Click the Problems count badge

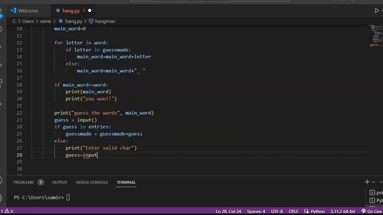pyautogui.click(x=41, y=182)
